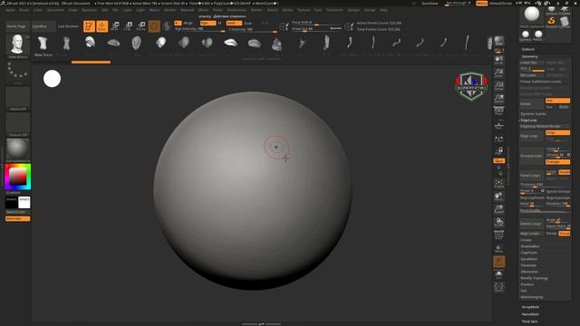Collapse EdgeLoop subsection
The height and width of the screenshot is (326, 580).
point(528,120)
